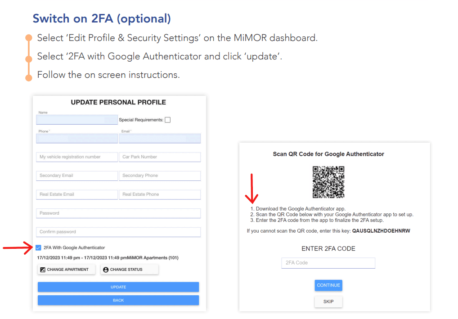Image resolution: width=458 pixels, height=319 pixels.
Task: Click the QAUSQLNZHDOEHNRW setup key text
Action: (381, 231)
